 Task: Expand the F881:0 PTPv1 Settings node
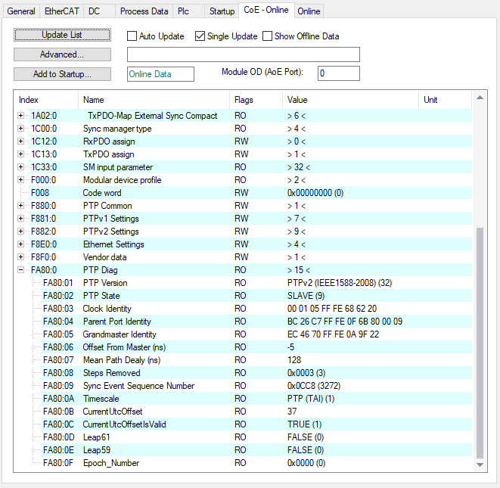[21, 219]
